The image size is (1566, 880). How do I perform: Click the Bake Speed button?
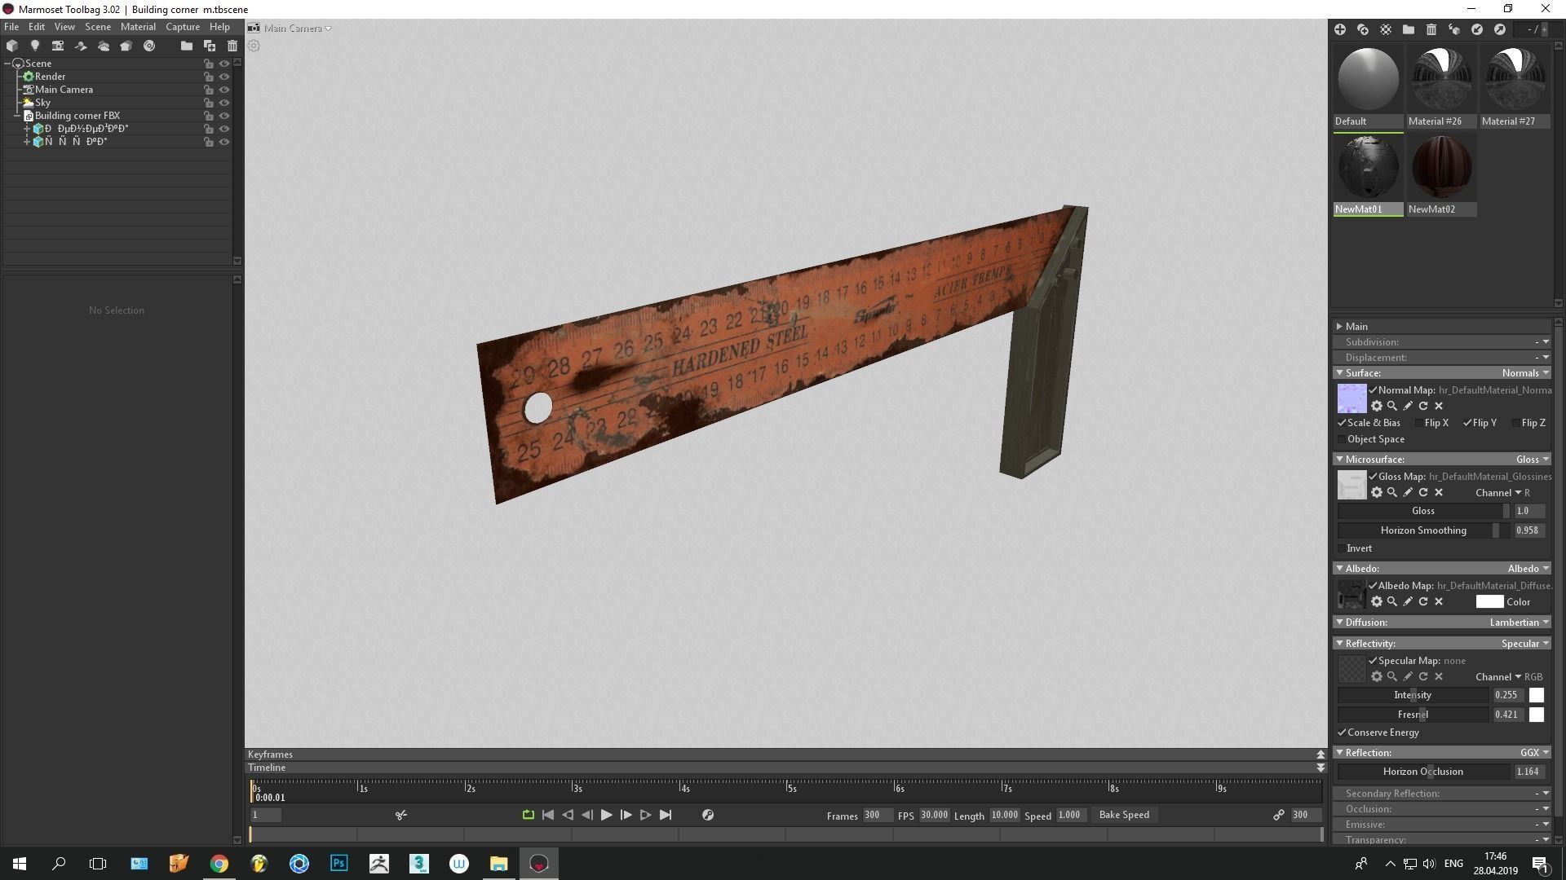pyautogui.click(x=1124, y=815)
